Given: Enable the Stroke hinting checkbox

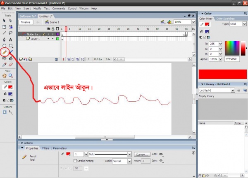Looking at the screenshot, I should point(75,161).
